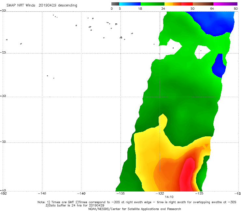This screenshot has height=211, width=241.
Task: Click the yellow-orange segment of the color scale
Action: [x=173, y=4]
